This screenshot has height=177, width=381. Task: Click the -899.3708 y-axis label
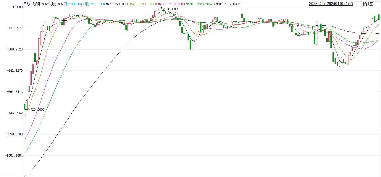tap(14, 134)
